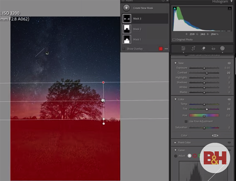Select the Mask 3 row
This screenshot has height=181, width=236.
click(x=145, y=18)
